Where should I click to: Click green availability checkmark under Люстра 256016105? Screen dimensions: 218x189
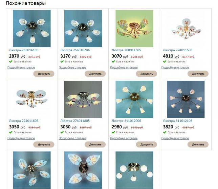11,61
